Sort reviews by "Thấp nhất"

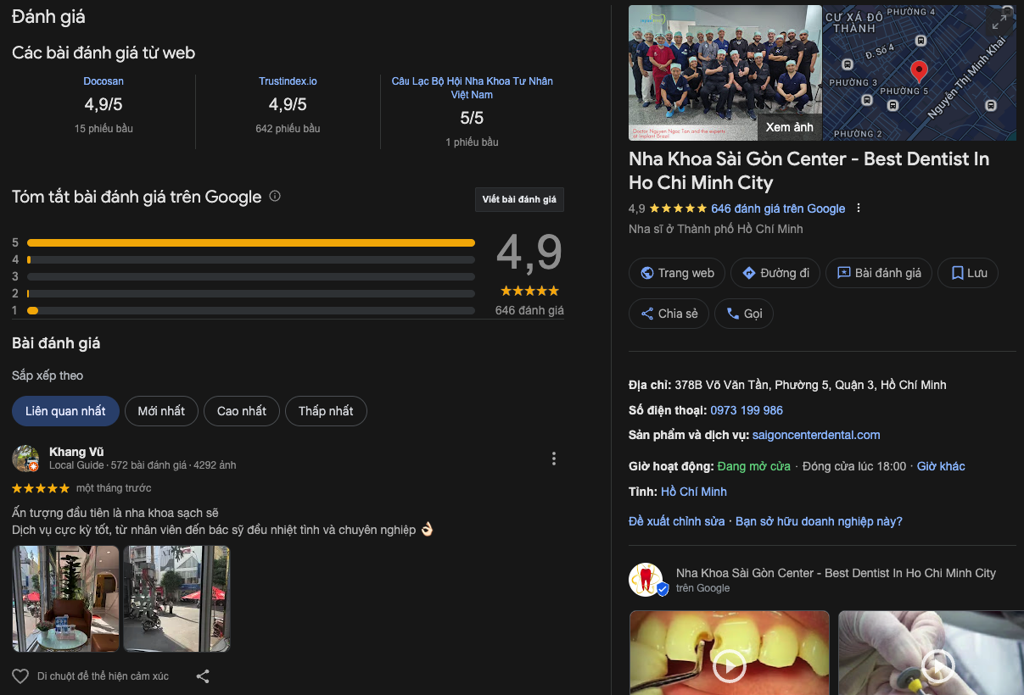pyautogui.click(x=326, y=411)
